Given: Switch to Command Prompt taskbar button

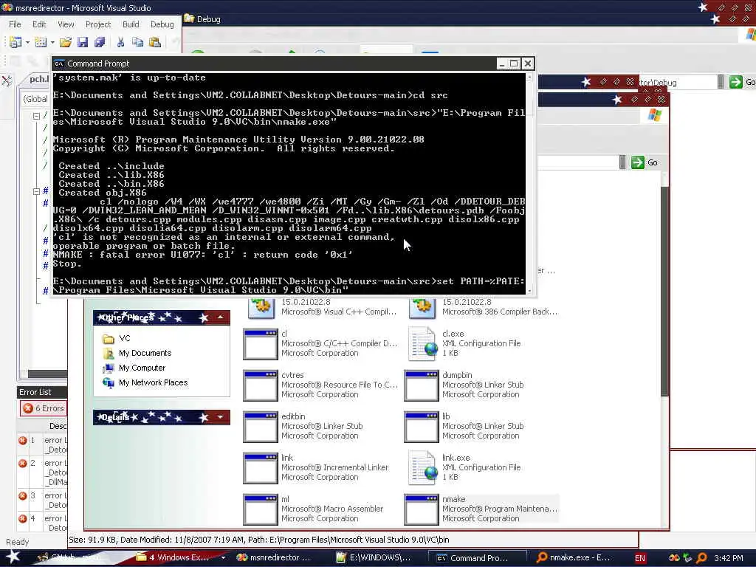Looking at the screenshot, I should pos(478,558).
